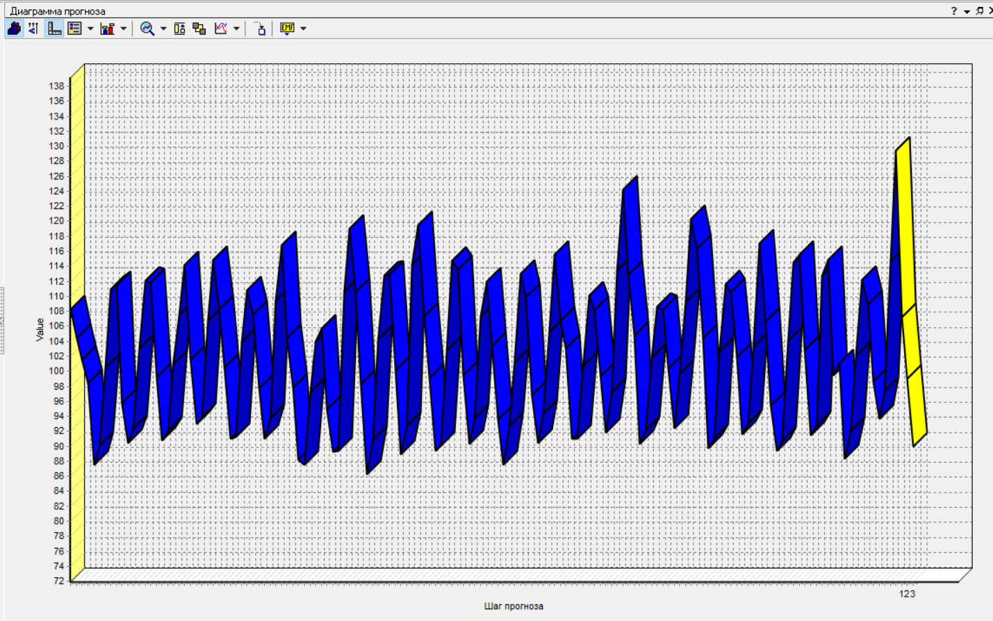Toggle the ruler axes display icon
Image resolution: width=993 pixels, height=621 pixels.
pos(54,28)
